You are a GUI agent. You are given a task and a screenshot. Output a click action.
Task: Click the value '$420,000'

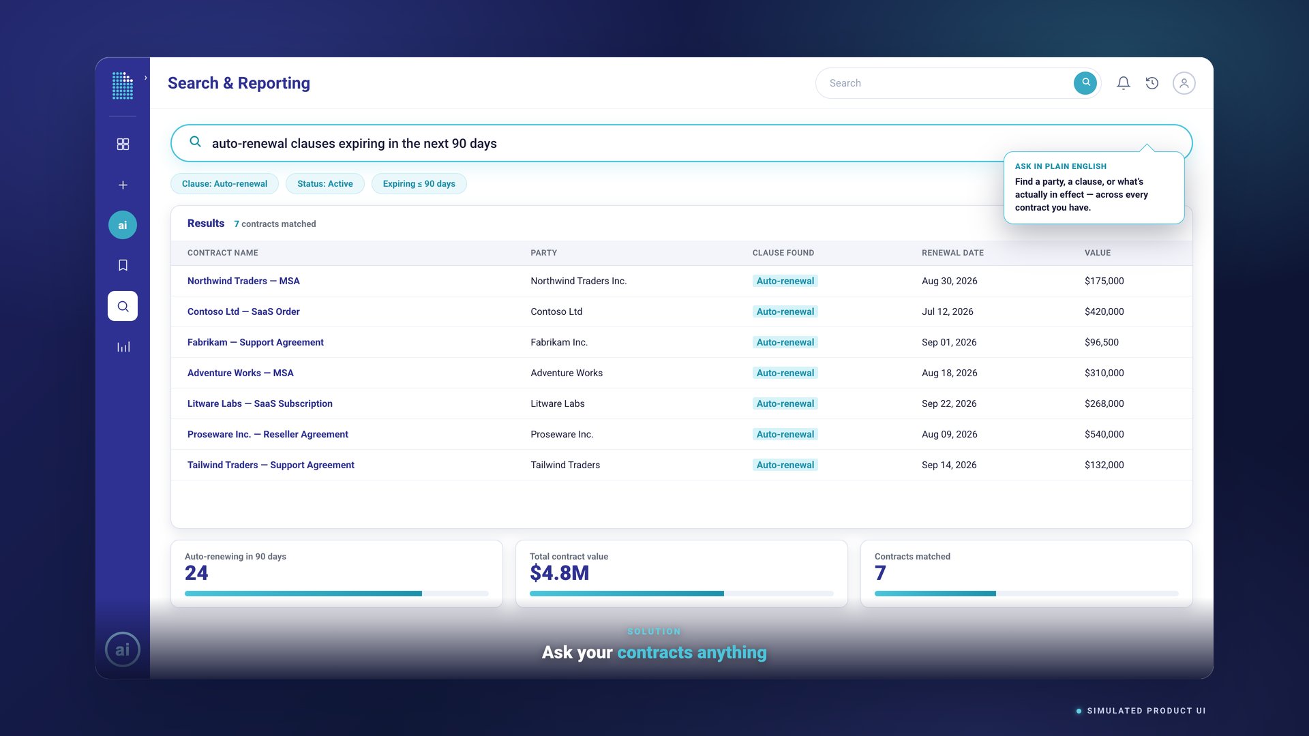point(1104,311)
